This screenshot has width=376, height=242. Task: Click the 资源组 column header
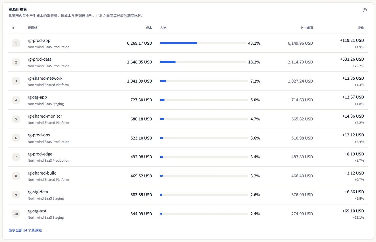32,28
